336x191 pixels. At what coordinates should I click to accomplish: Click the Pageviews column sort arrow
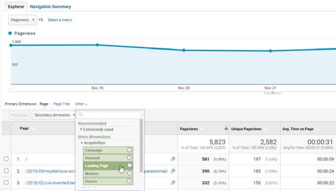[226, 128]
